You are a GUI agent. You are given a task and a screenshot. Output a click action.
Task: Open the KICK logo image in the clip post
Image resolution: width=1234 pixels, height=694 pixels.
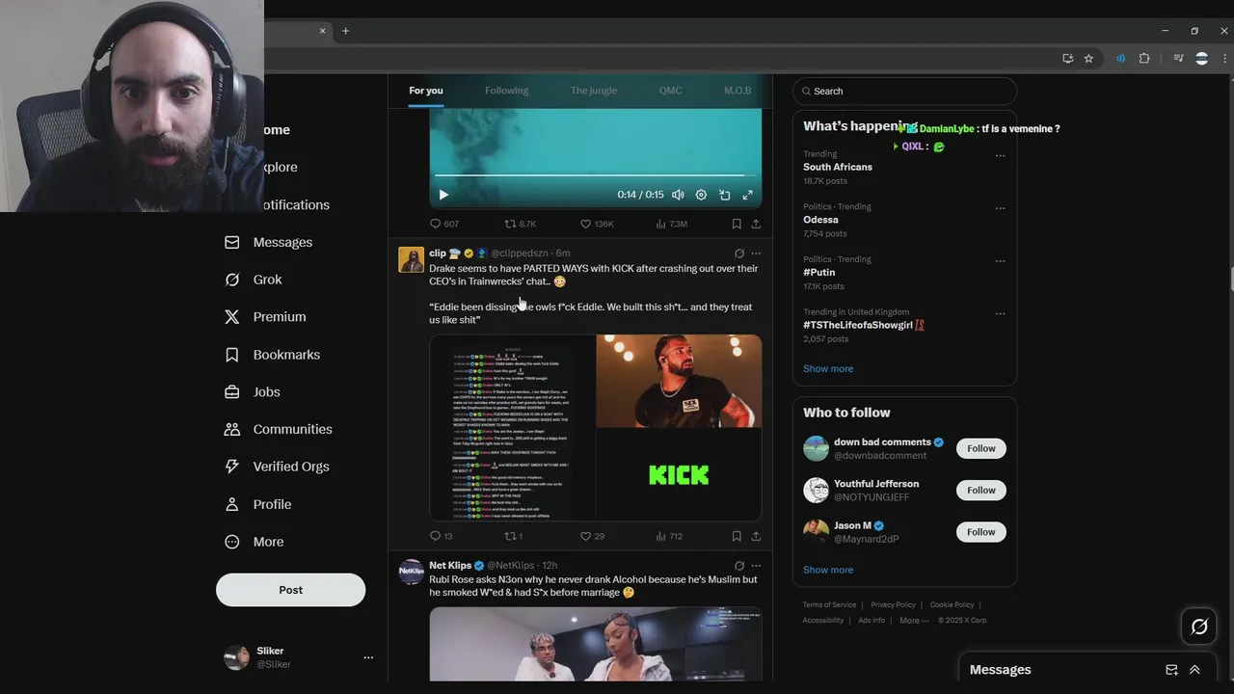click(679, 475)
